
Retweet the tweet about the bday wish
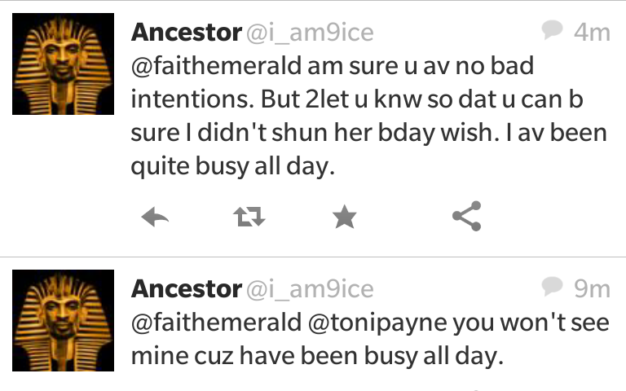[x=249, y=217]
